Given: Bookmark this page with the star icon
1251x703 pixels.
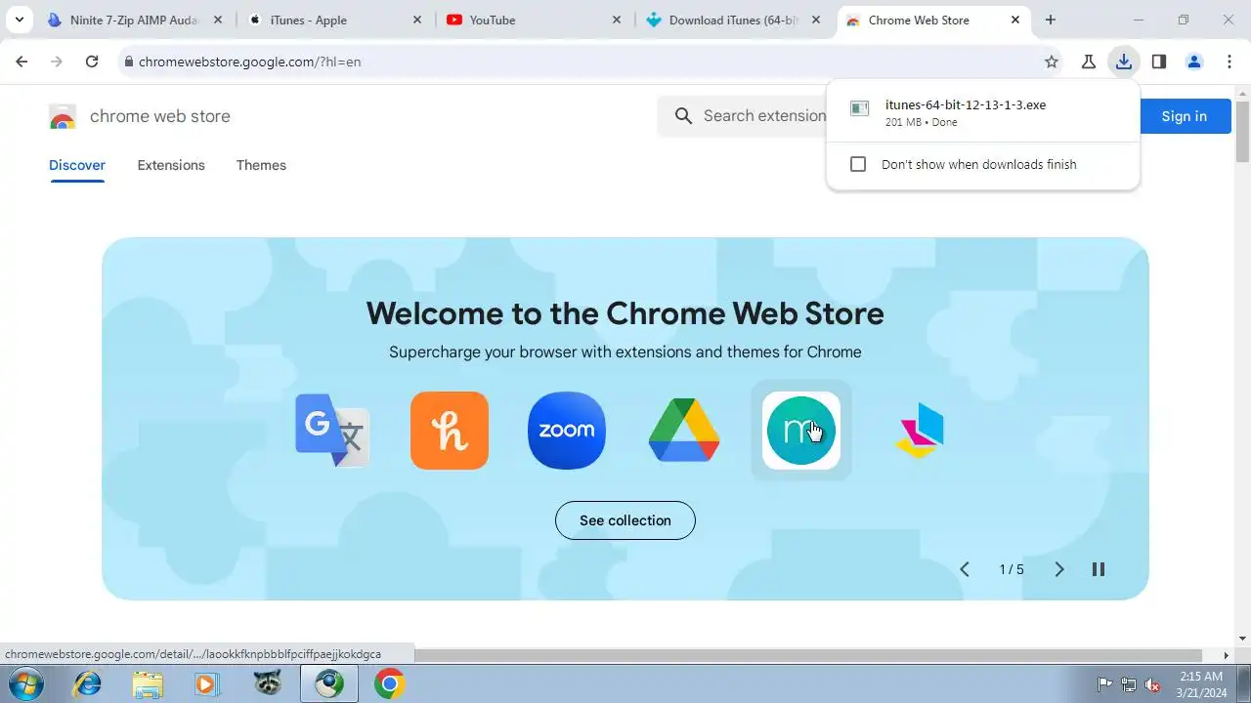Looking at the screenshot, I should tap(1052, 62).
